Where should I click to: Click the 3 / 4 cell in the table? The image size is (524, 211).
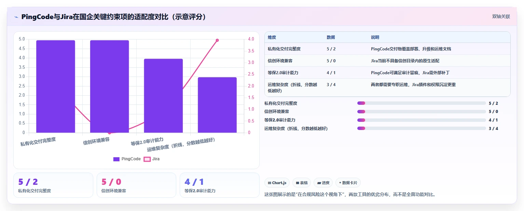331,85
